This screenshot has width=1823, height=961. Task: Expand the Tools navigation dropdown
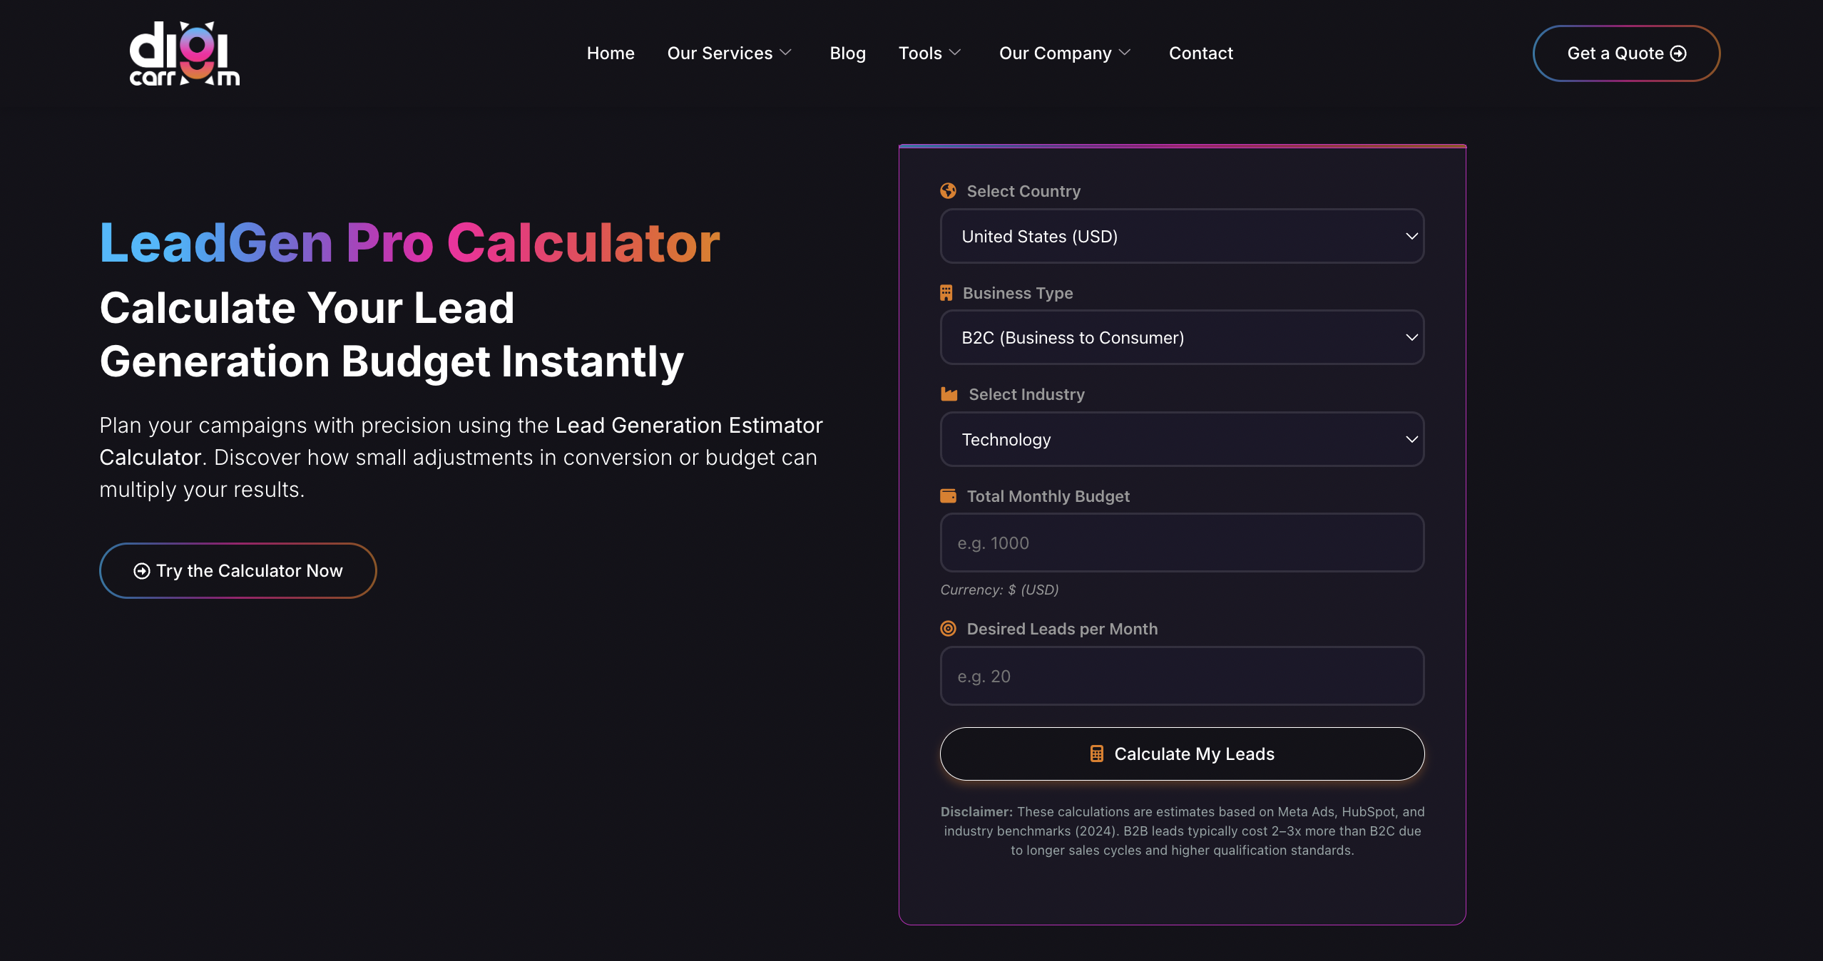point(956,52)
